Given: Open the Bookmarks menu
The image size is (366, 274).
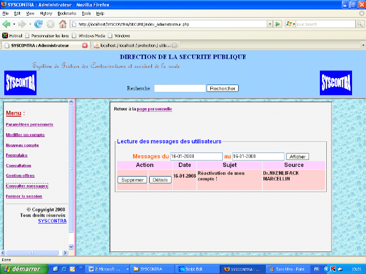Looking at the screenshot, I should pos(67,13).
